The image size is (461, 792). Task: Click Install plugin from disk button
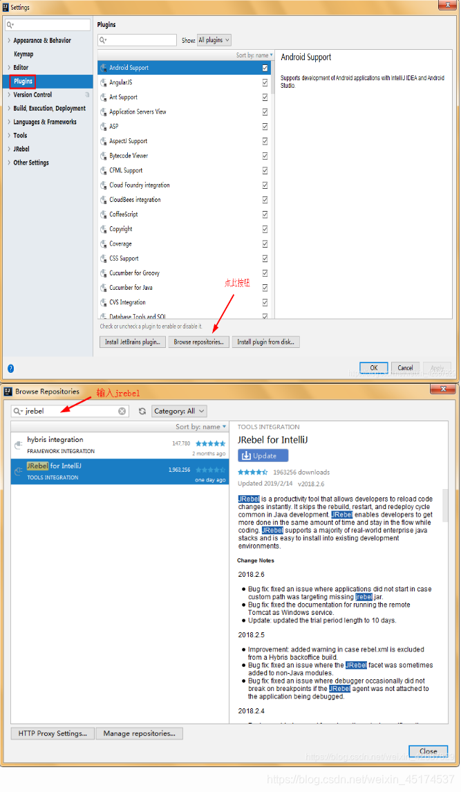pos(266,342)
